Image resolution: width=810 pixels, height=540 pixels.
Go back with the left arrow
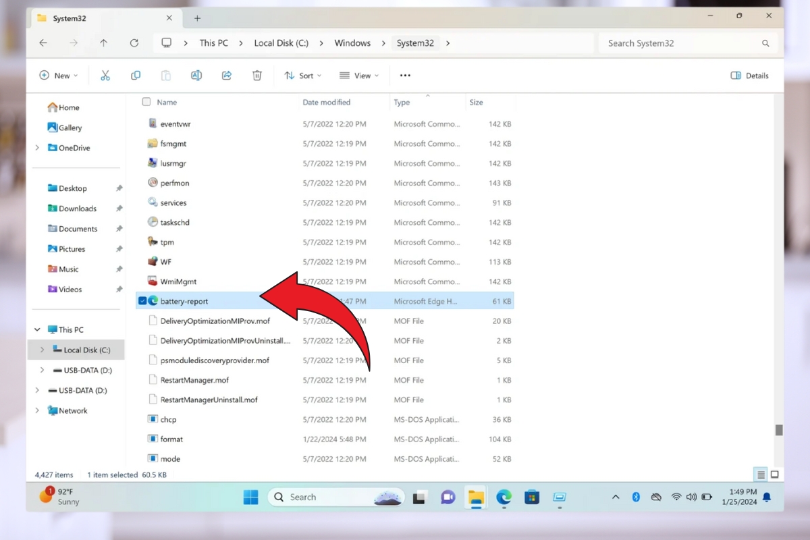[43, 43]
